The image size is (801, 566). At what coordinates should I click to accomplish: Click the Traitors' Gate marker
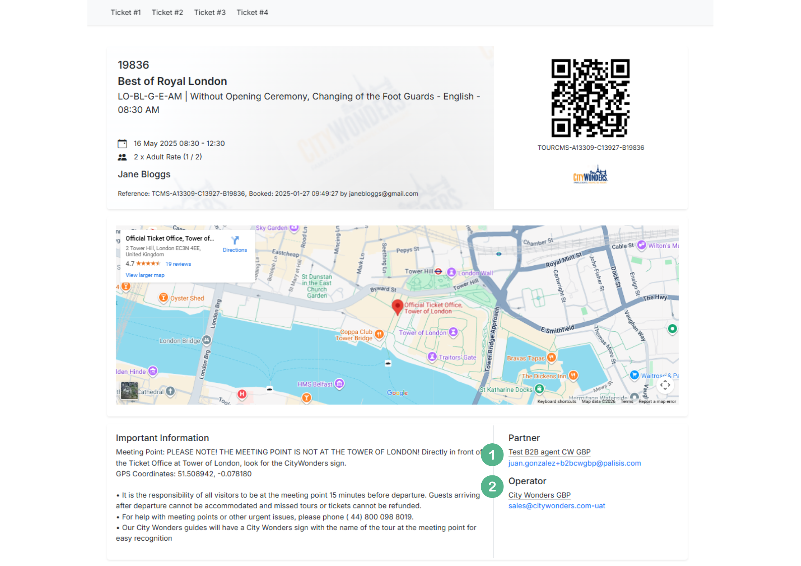point(432,357)
